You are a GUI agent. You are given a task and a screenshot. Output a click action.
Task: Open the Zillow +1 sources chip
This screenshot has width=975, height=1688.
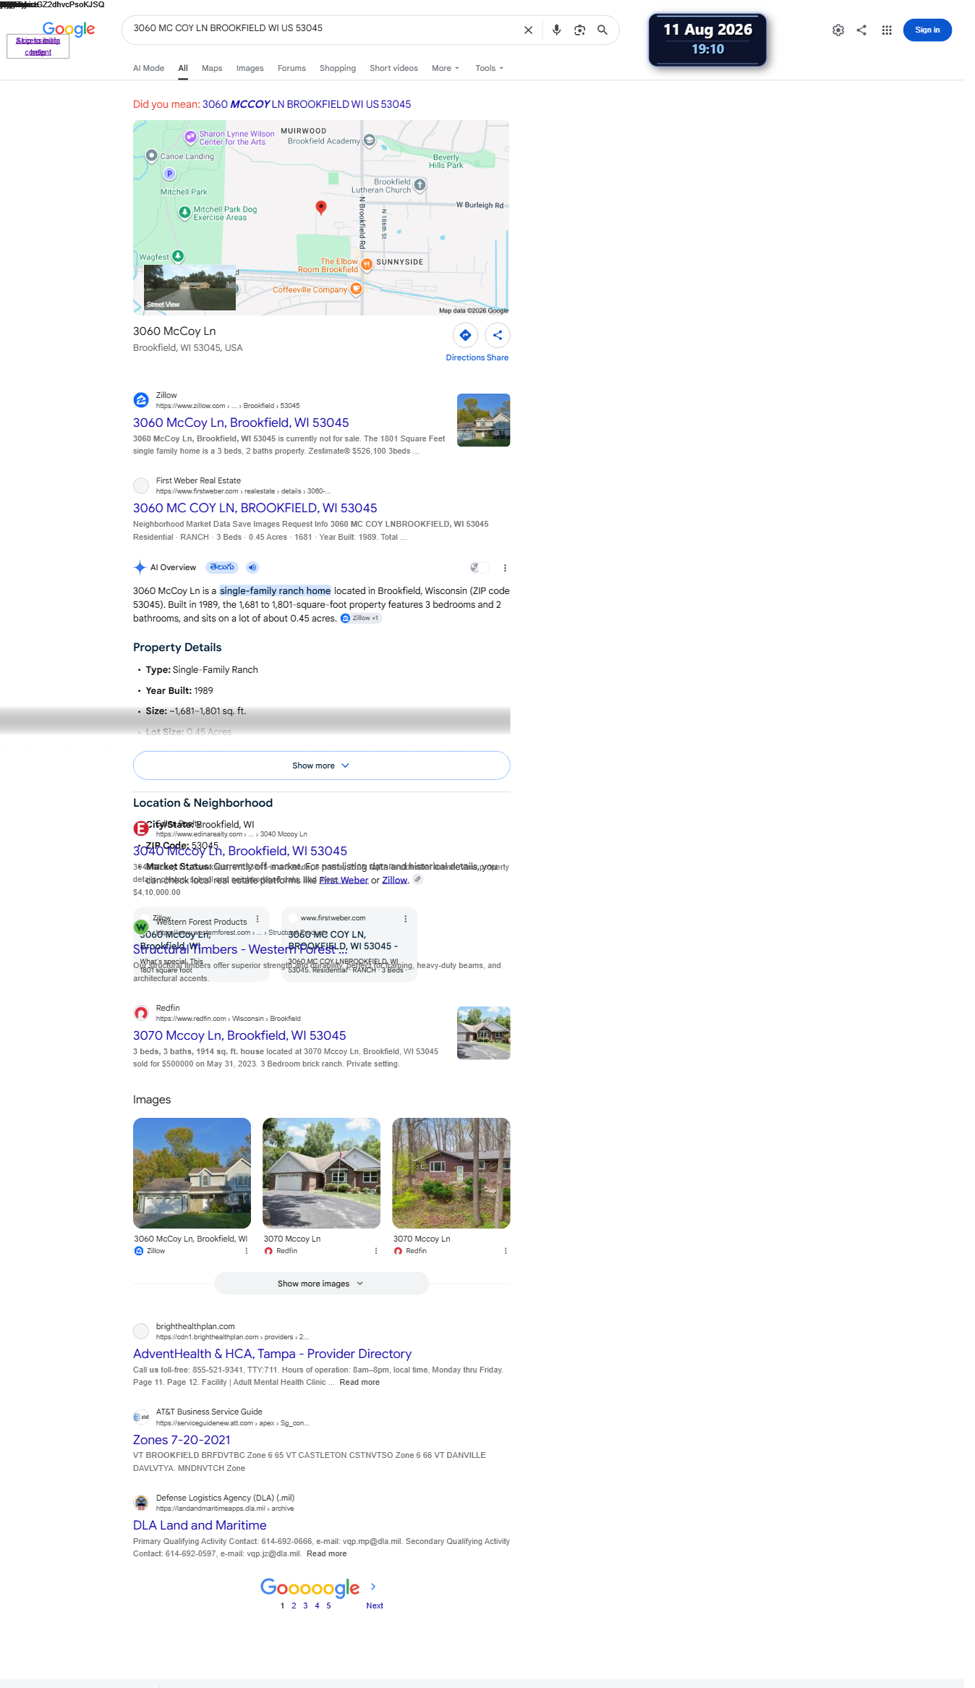click(360, 618)
